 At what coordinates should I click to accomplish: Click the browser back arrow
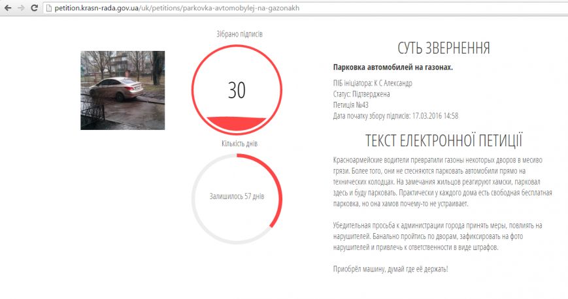tap(8, 8)
